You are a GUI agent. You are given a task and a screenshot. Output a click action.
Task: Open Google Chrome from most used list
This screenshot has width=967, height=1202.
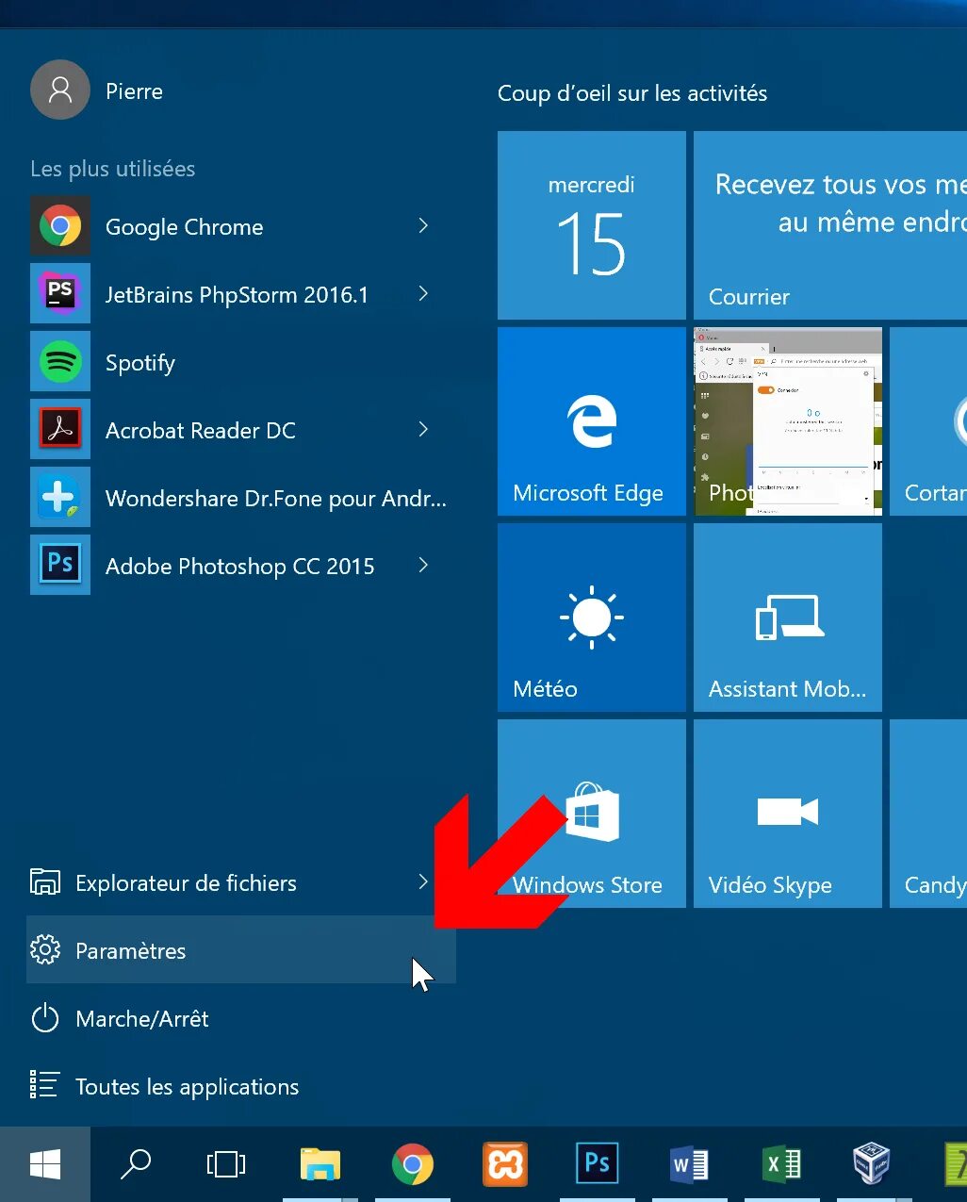tap(241, 226)
